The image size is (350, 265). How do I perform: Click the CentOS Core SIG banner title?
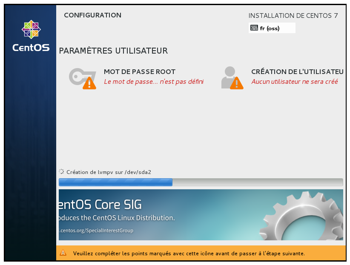pyautogui.click(x=100, y=205)
